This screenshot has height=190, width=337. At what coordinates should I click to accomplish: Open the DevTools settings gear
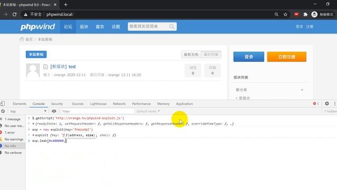pos(327,103)
